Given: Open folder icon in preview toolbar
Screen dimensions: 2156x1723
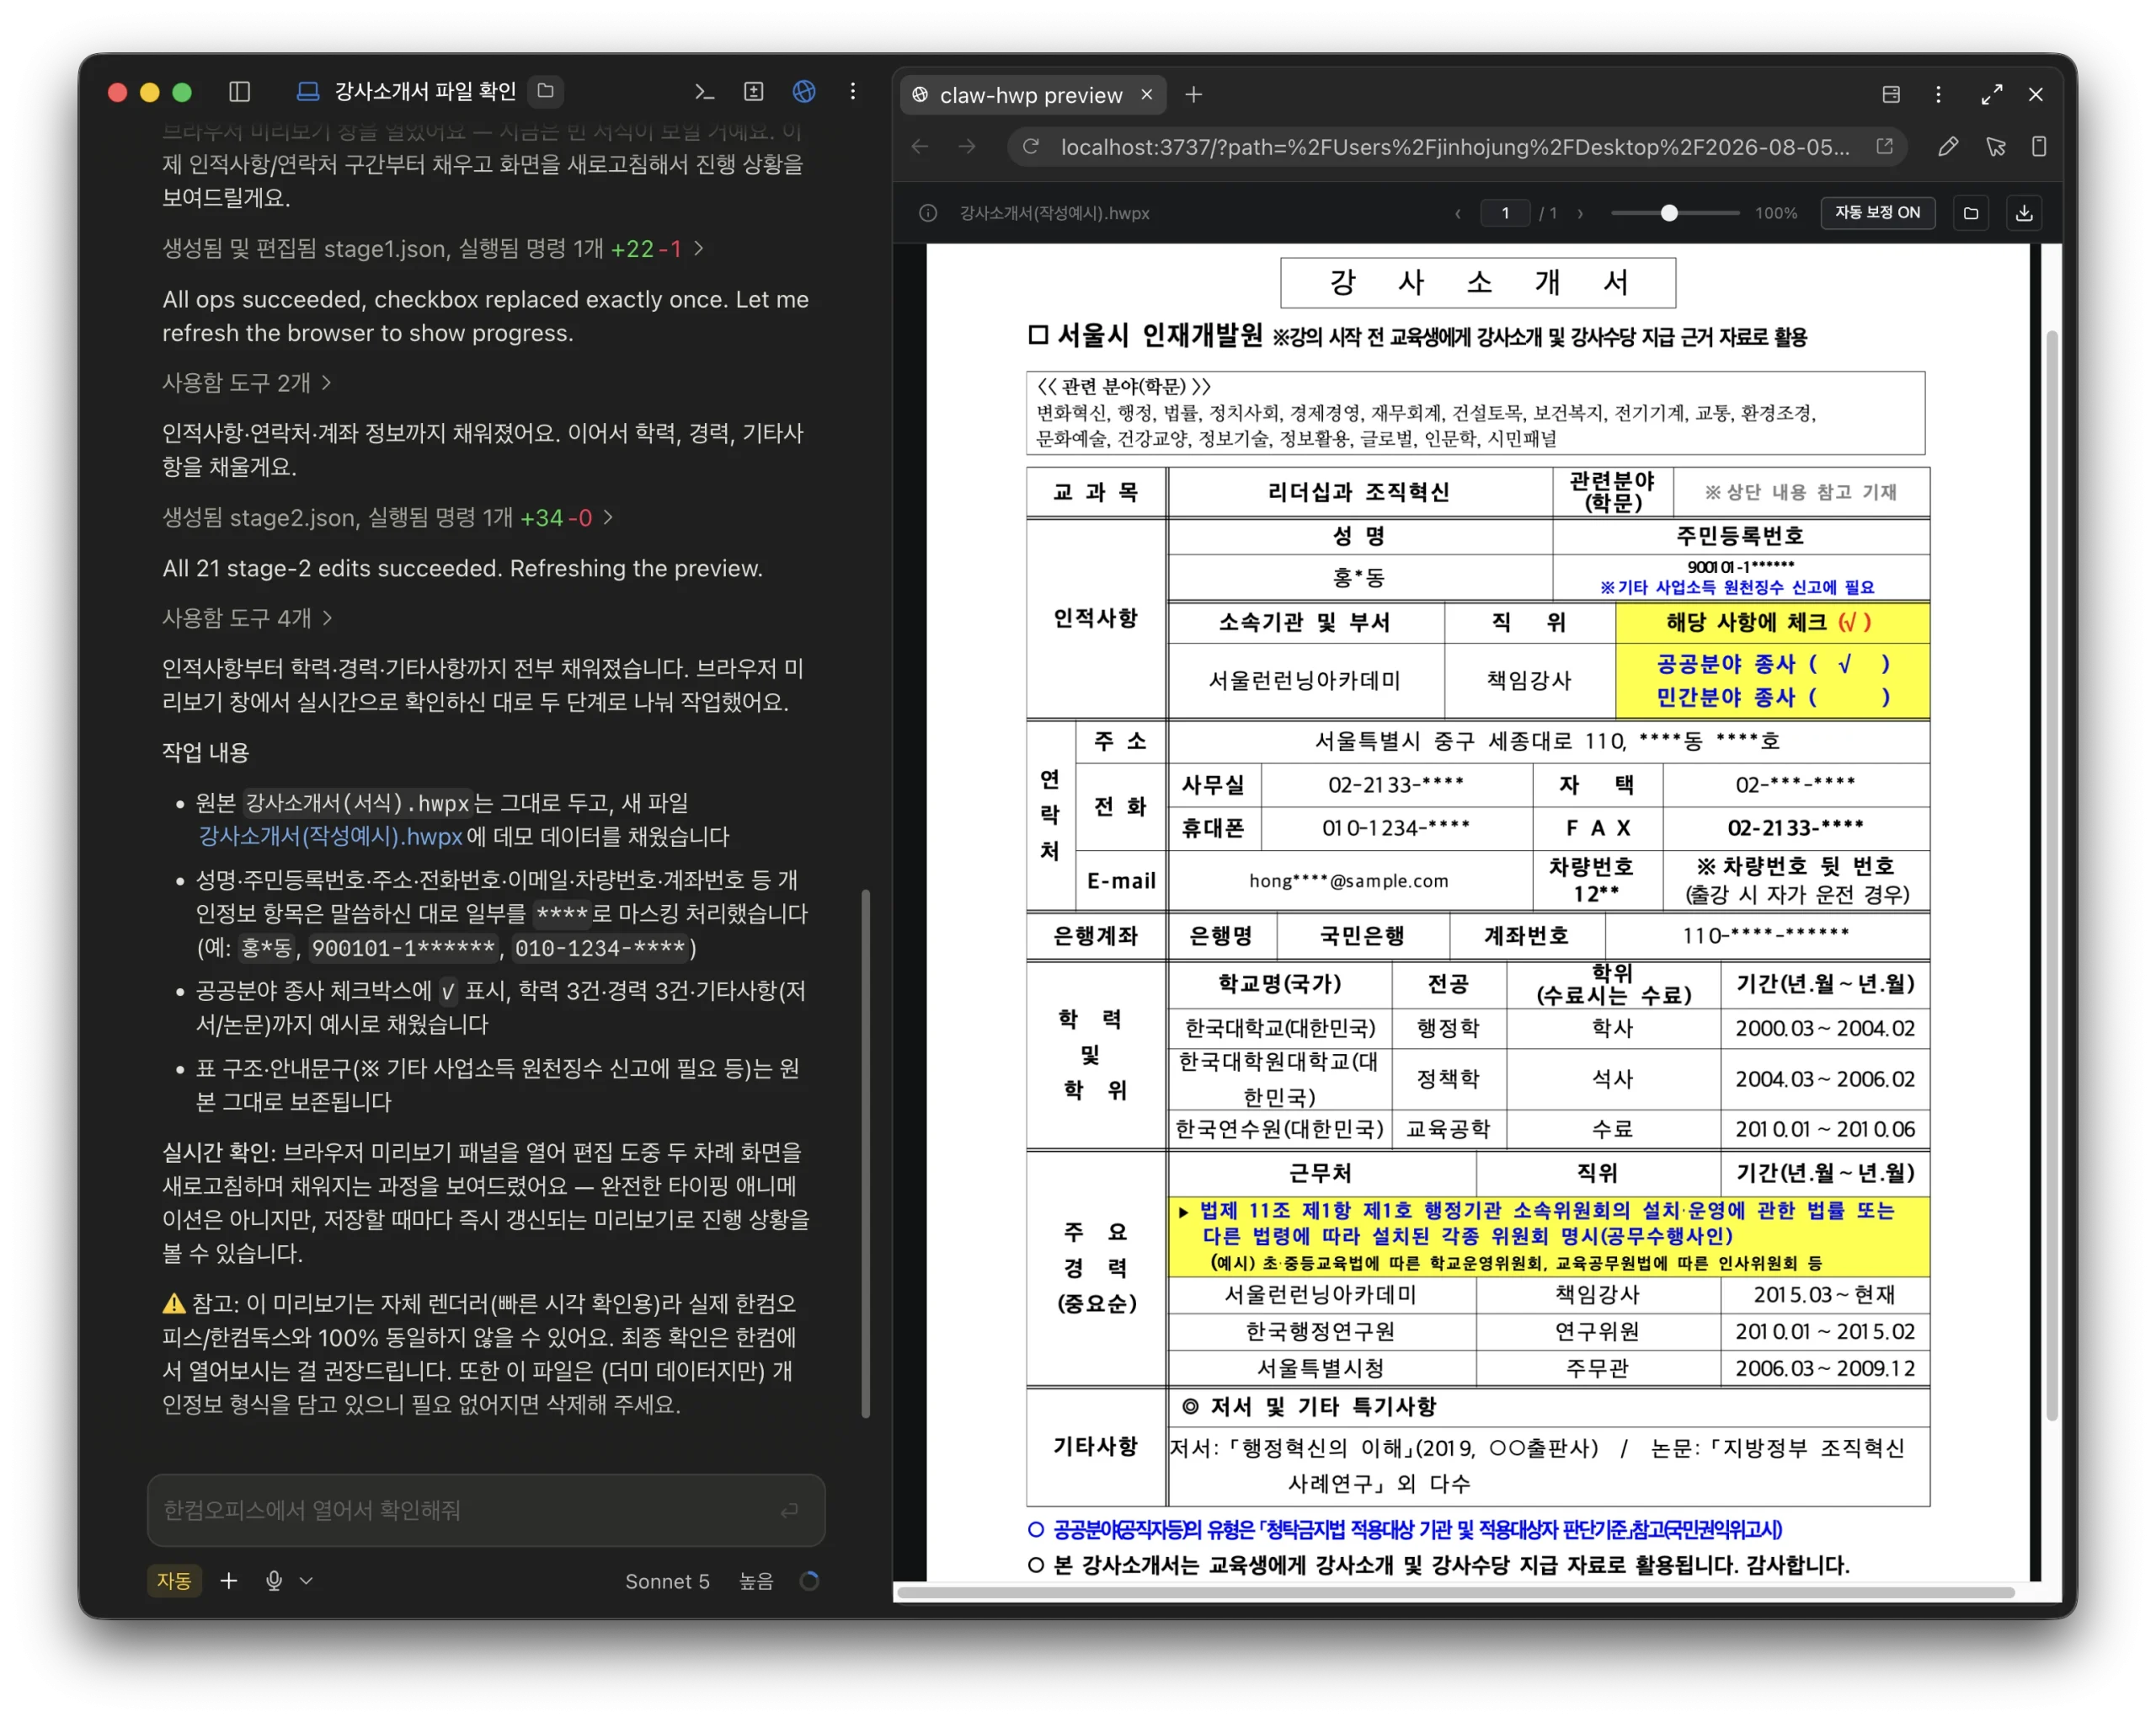Looking at the screenshot, I should 1971,213.
